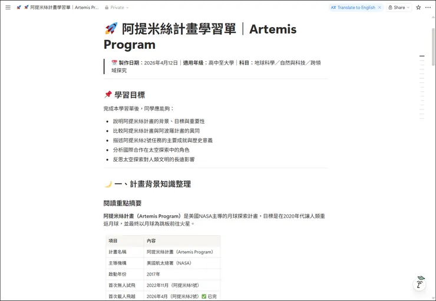
Task: Click the large rocket emoji page icon
Action: click(x=111, y=29)
